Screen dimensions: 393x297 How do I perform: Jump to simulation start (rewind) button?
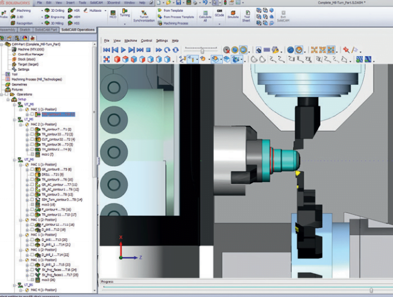107,50
